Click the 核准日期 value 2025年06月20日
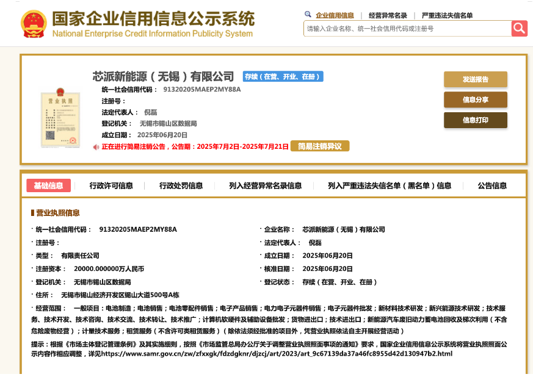533x388 pixels. coord(327,269)
